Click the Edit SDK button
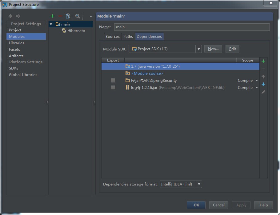280x215 pixels. click(x=233, y=49)
